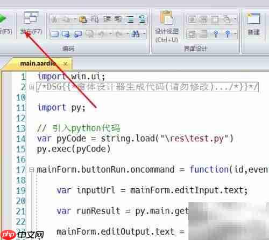Click line number 10 in the gutter
The height and width of the screenshot is (240, 269).
[x=21, y=98]
